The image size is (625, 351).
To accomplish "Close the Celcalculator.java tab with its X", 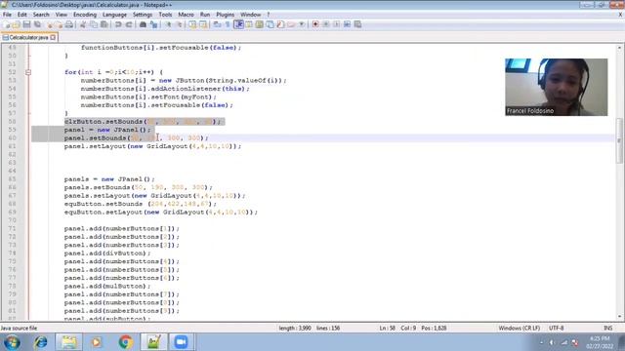I will (53, 37).
